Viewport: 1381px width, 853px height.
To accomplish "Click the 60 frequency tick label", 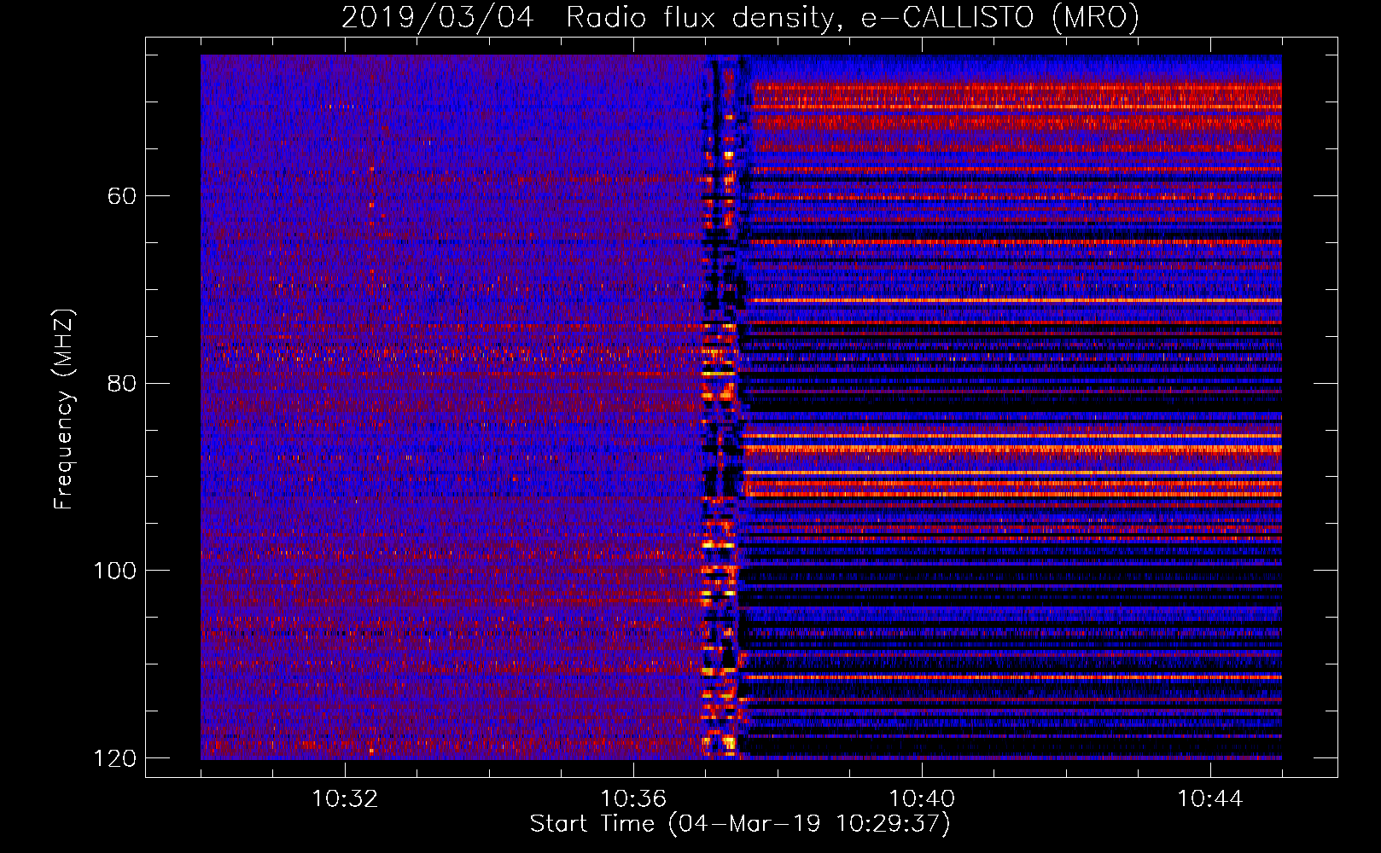I will pyautogui.click(x=122, y=196).
